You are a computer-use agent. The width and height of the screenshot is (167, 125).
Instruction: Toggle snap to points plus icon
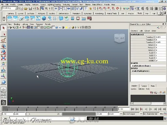(56, 8)
